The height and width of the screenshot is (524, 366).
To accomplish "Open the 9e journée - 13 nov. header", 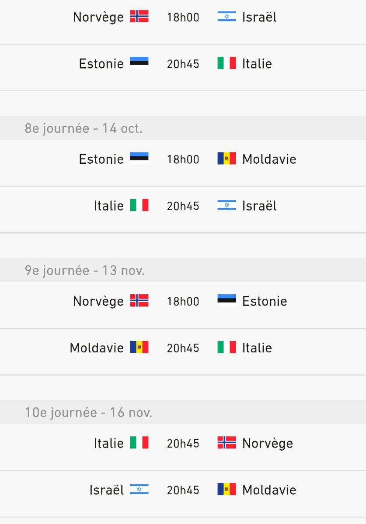I will pyautogui.click(x=183, y=270).
